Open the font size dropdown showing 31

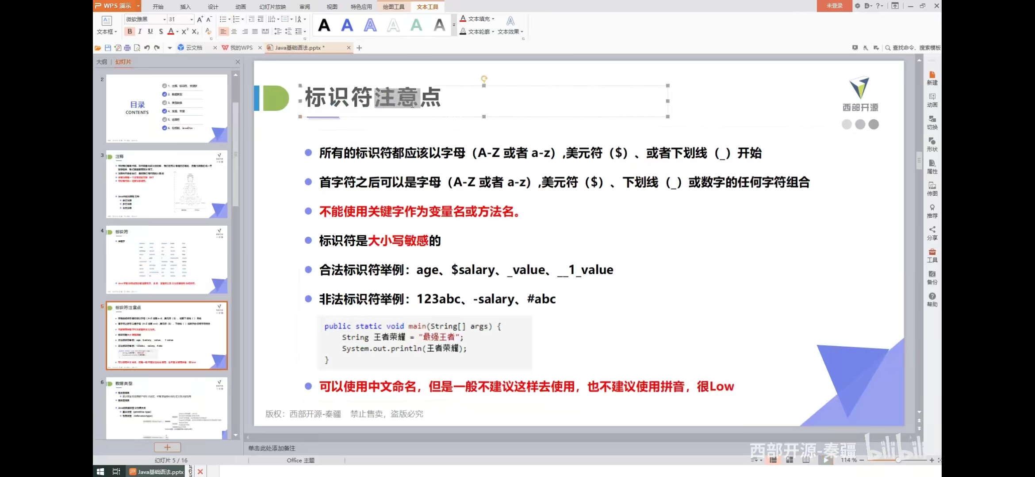click(192, 19)
